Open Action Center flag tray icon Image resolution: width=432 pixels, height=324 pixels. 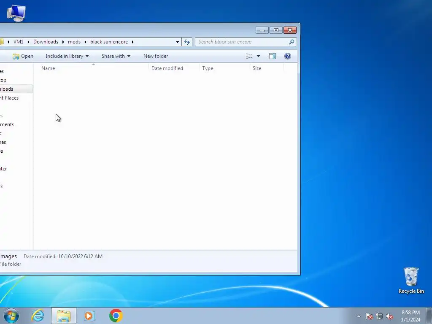pyautogui.click(x=369, y=316)
